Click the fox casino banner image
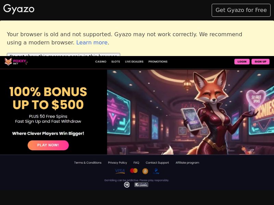The width and height of the screenshot is (274, 205). pyautogui.click(x=190, y=112)
